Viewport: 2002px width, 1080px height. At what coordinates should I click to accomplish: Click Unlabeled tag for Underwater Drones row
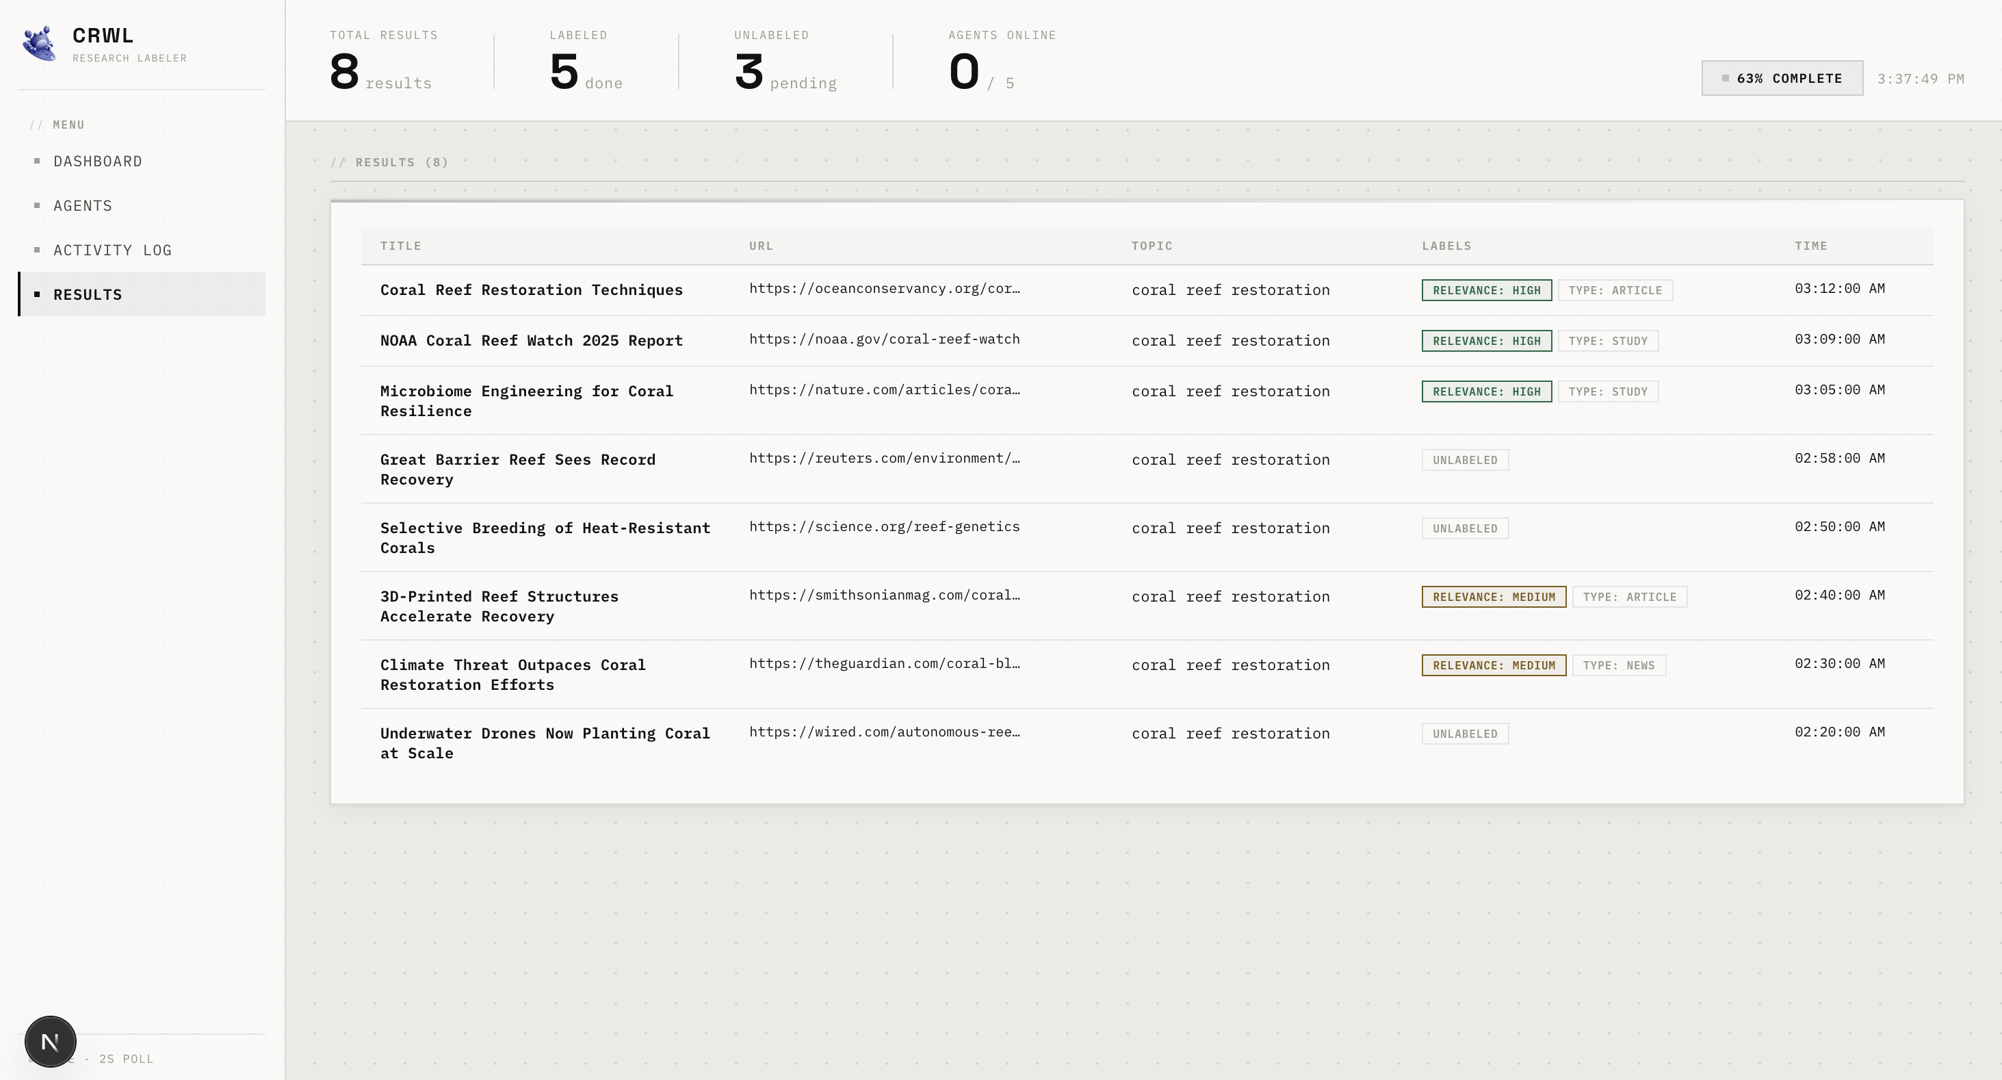[x=1464, y=733]
